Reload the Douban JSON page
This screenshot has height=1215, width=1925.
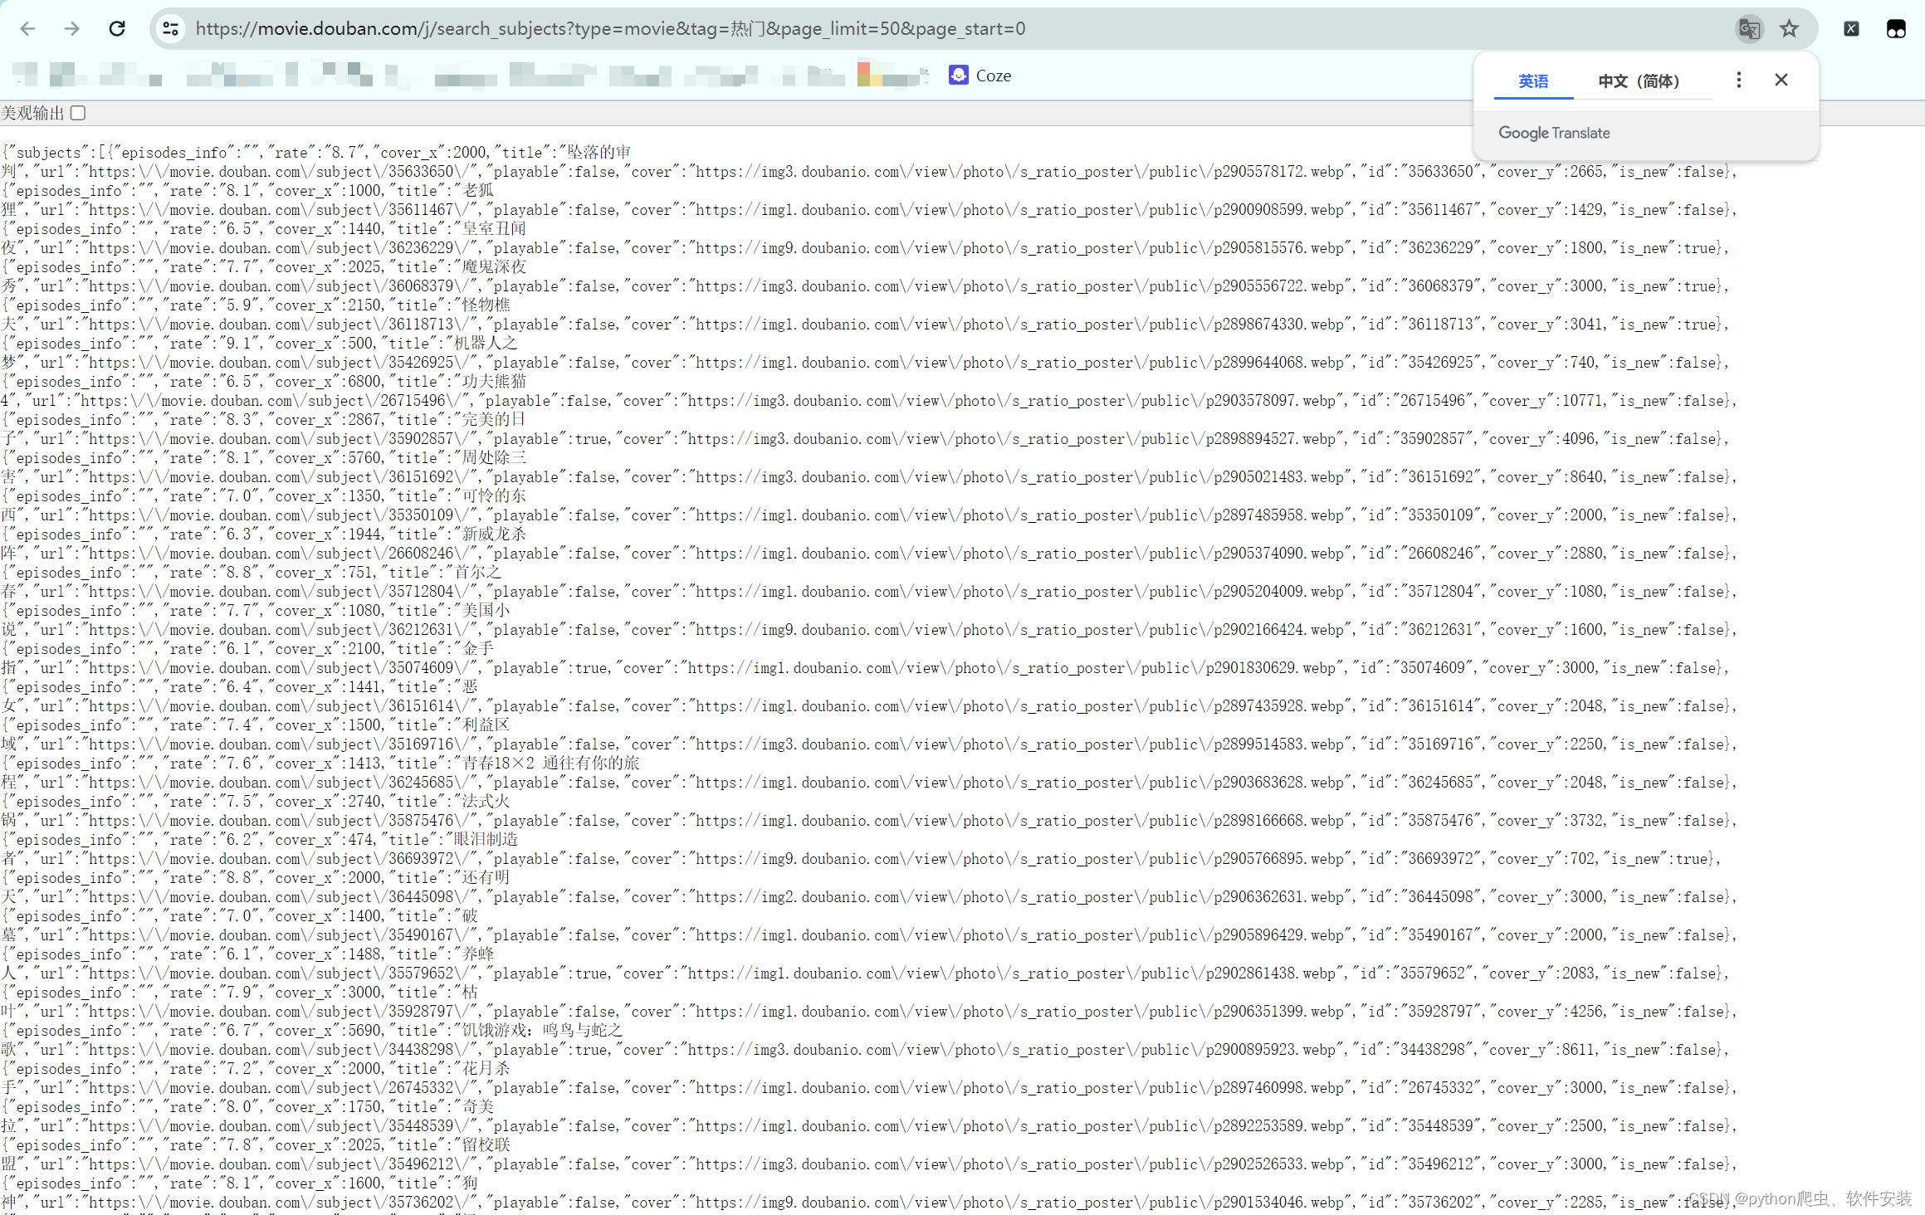pos(117,29)
